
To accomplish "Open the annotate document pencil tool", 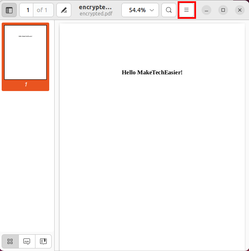I will [64, 10].
